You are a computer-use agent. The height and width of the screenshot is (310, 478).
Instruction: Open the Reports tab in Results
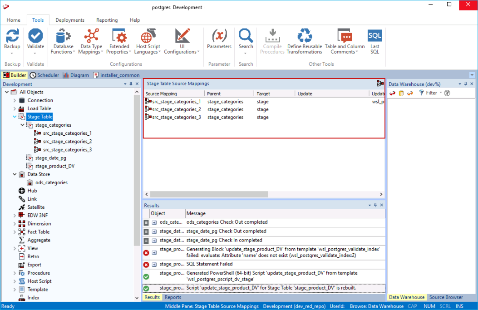point(172,297)
